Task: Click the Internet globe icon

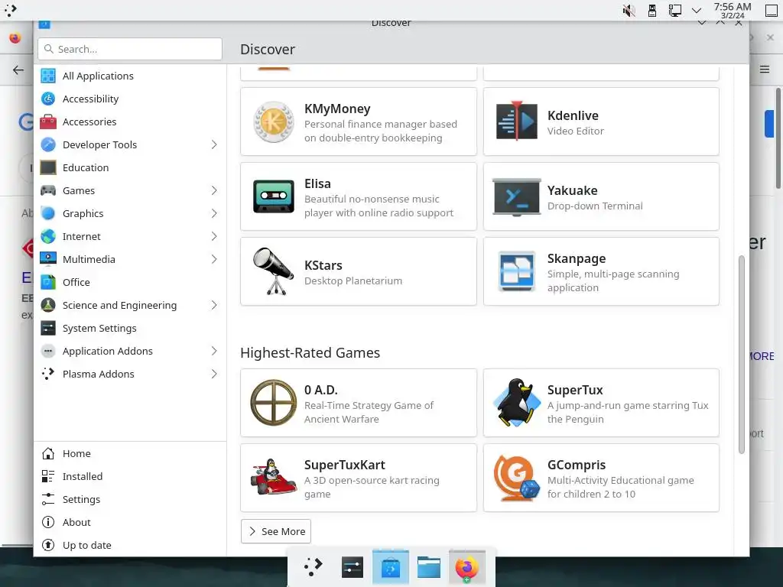Action: [48, 237]
